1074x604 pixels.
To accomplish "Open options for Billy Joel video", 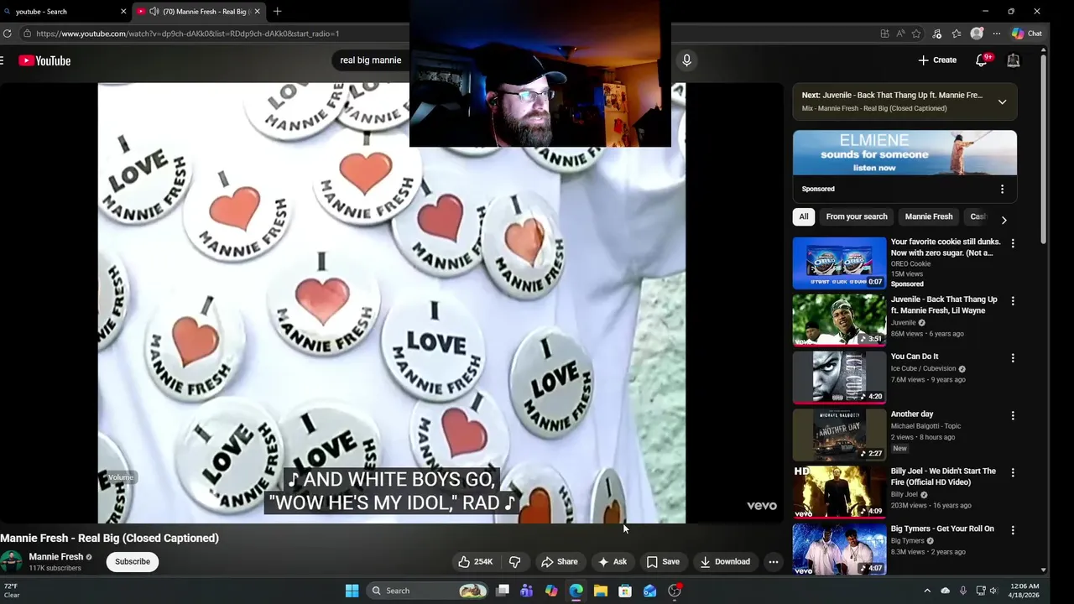I will 1013,473.
